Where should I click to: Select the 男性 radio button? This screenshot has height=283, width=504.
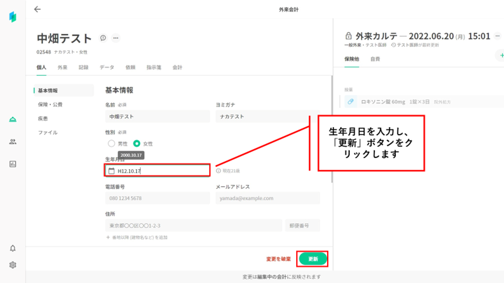111,144
